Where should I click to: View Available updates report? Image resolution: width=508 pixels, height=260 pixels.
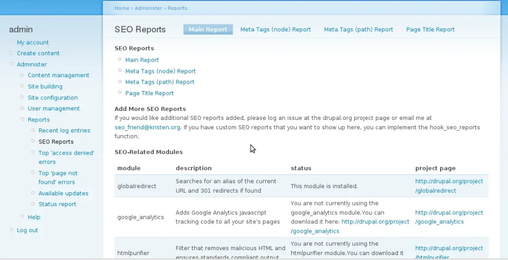63,193
